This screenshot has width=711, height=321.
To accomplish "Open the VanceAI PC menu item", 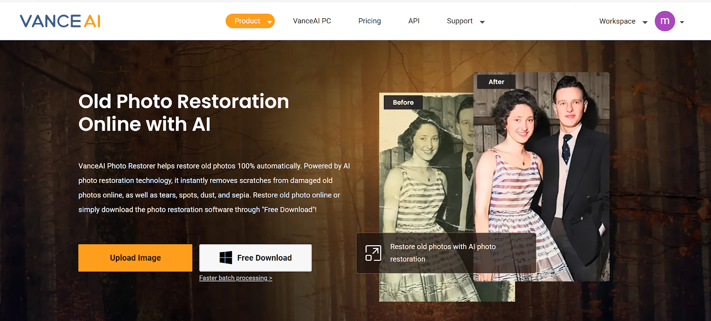I will pyautogui.click(x=312, y=21).
